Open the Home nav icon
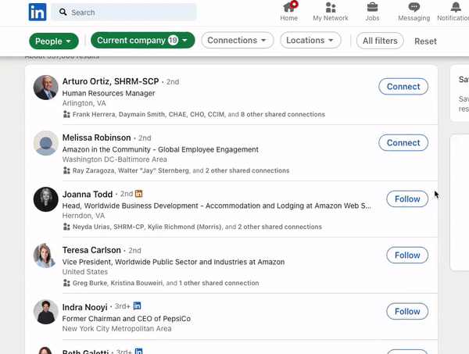This screenshot has width=469, height=354. [x=288, y=7]
